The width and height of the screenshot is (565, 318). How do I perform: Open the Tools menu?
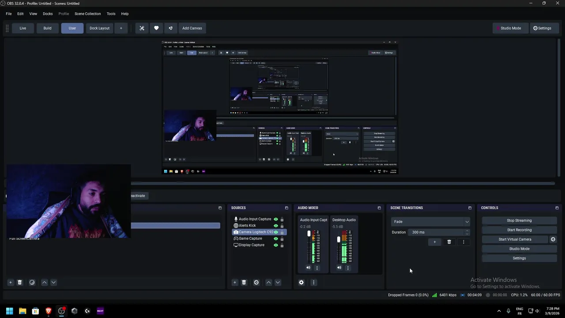click(111, 14)
